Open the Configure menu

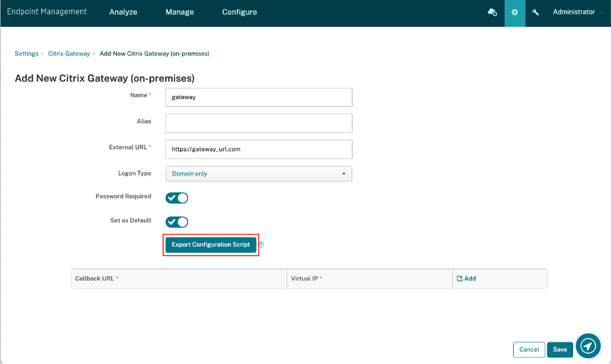click(x=240, y=12)
